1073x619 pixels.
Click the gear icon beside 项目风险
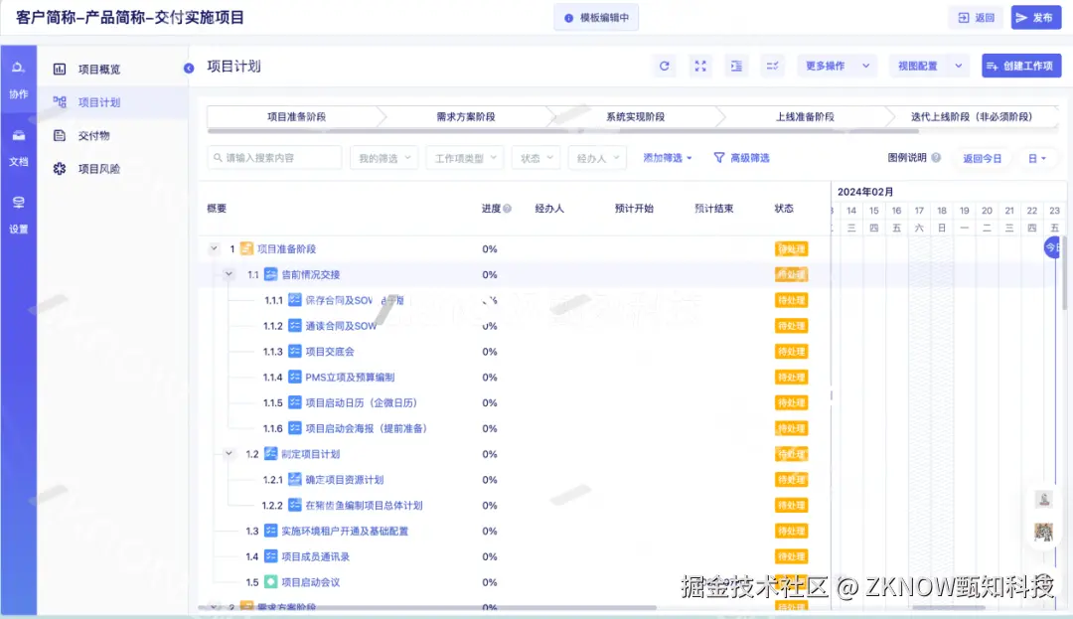60,168
